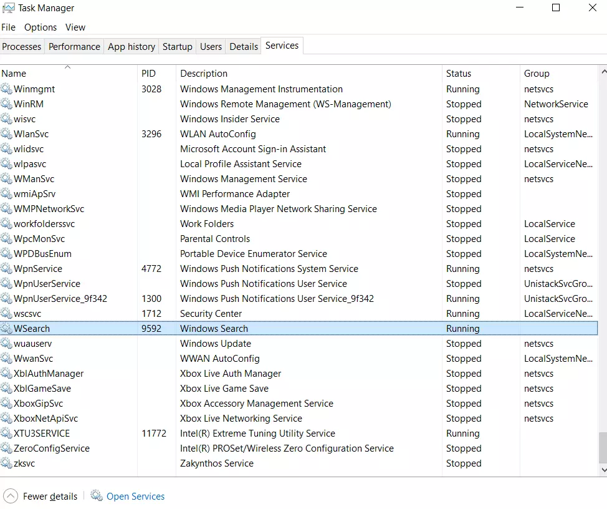Click the service icon next to WpcMonSvc
Image resolution: width=607 pixels, height=509 pixels.
click(x=6, y=239)
